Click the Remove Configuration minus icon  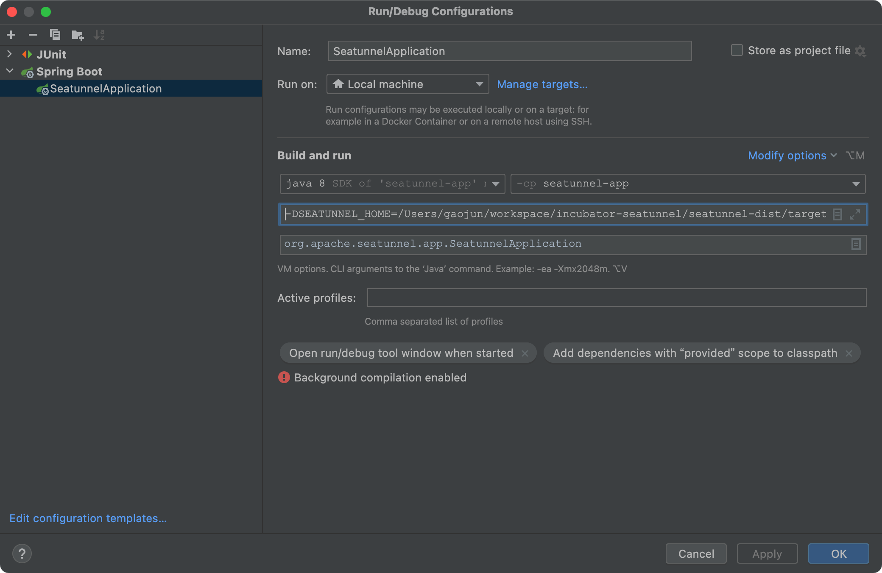click(x=33, y=35)
